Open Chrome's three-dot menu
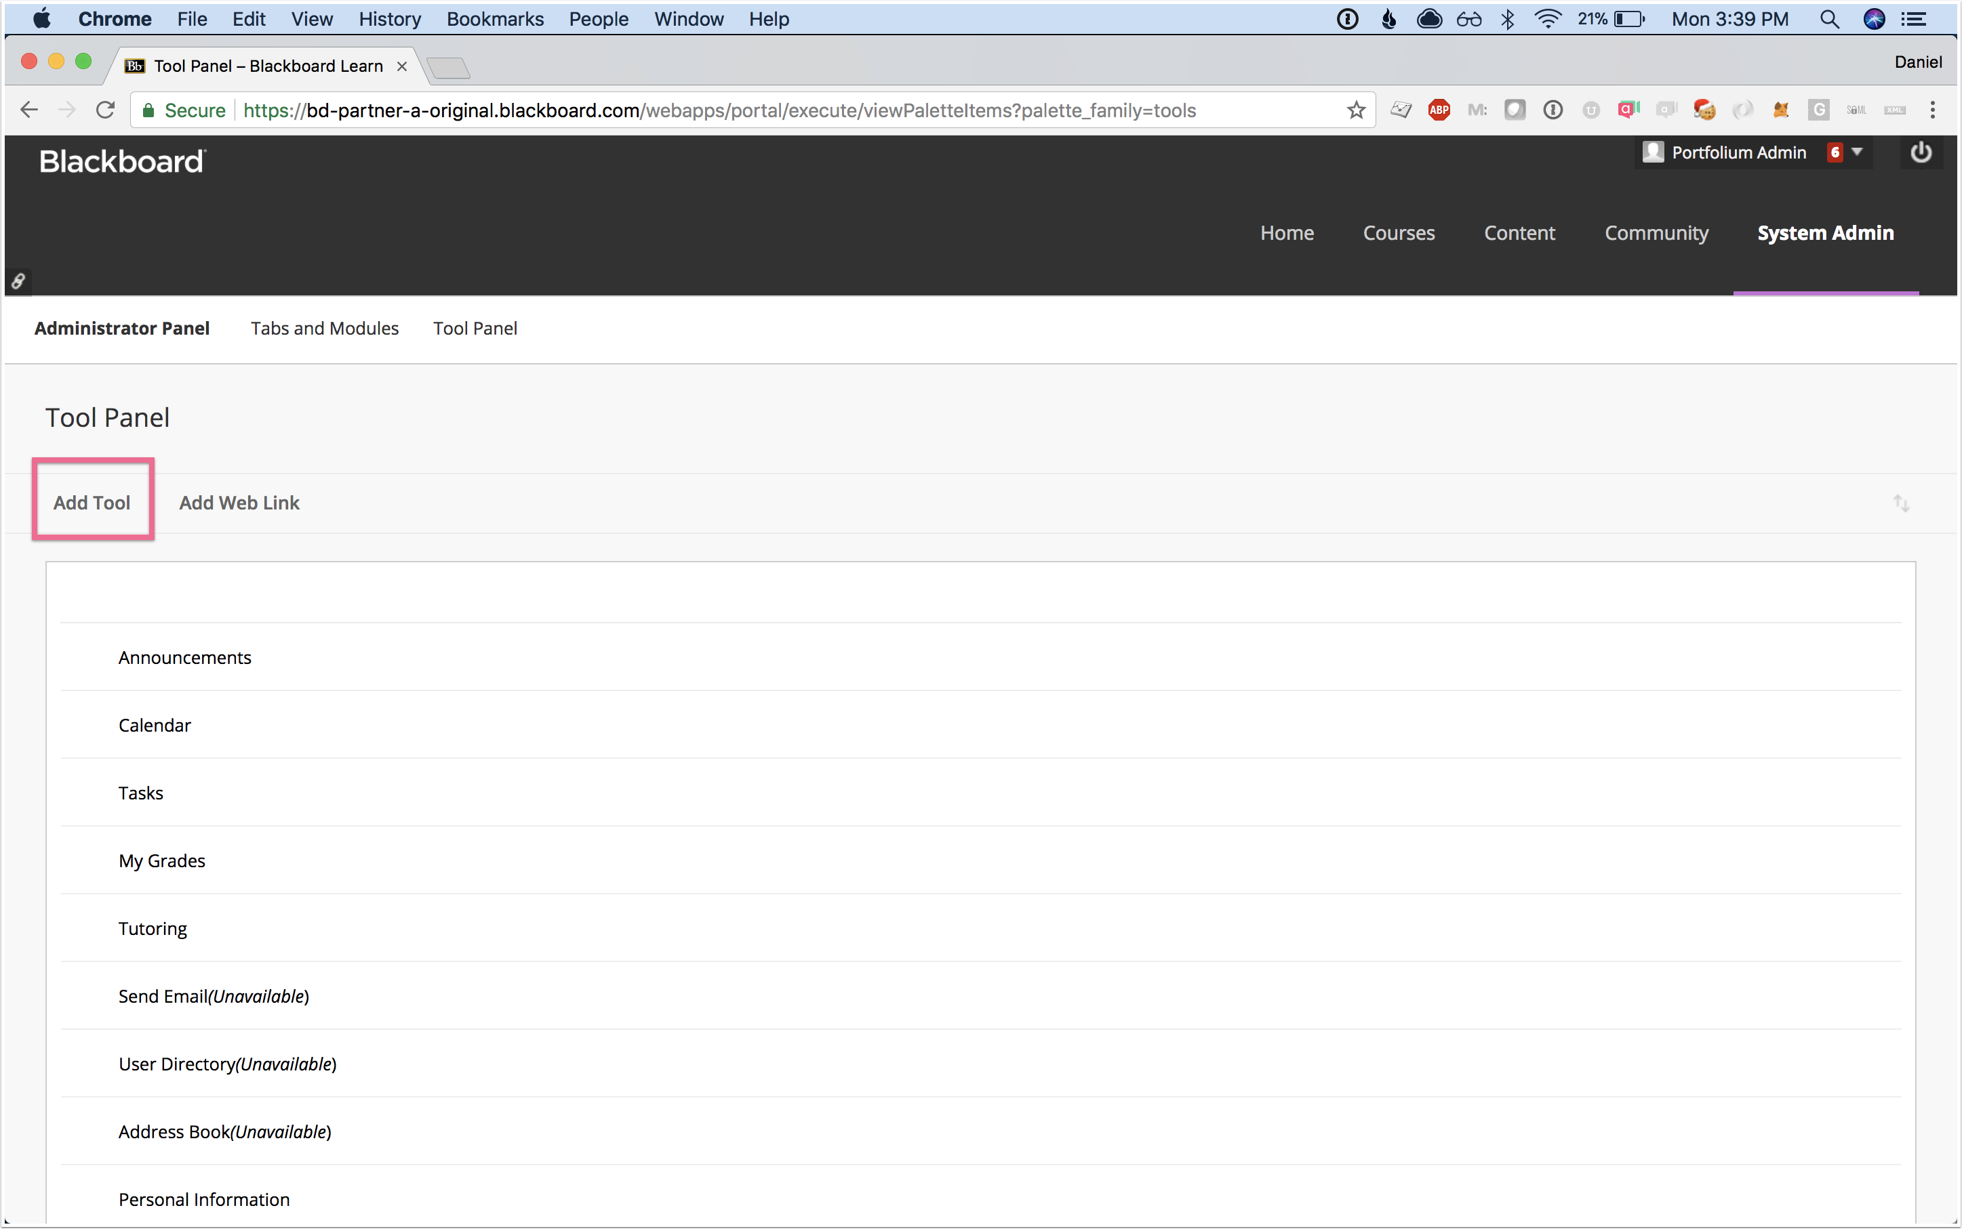The image size is (1962, 1229). pyautogui.click(x=1933, y=110)
